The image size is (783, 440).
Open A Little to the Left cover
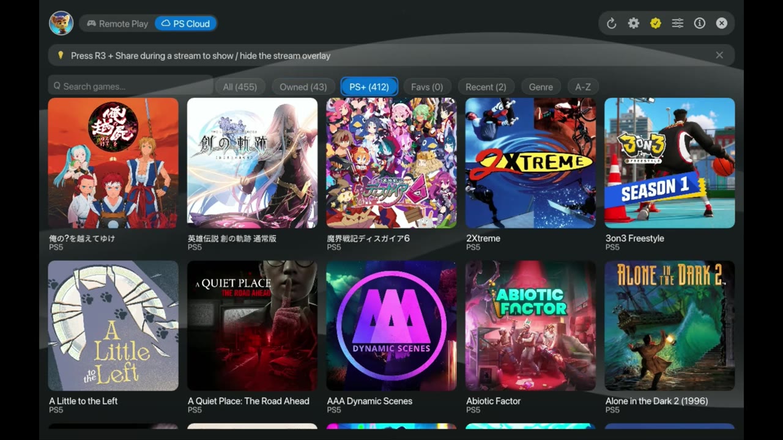pyautogui.click(x=113, y=326)
